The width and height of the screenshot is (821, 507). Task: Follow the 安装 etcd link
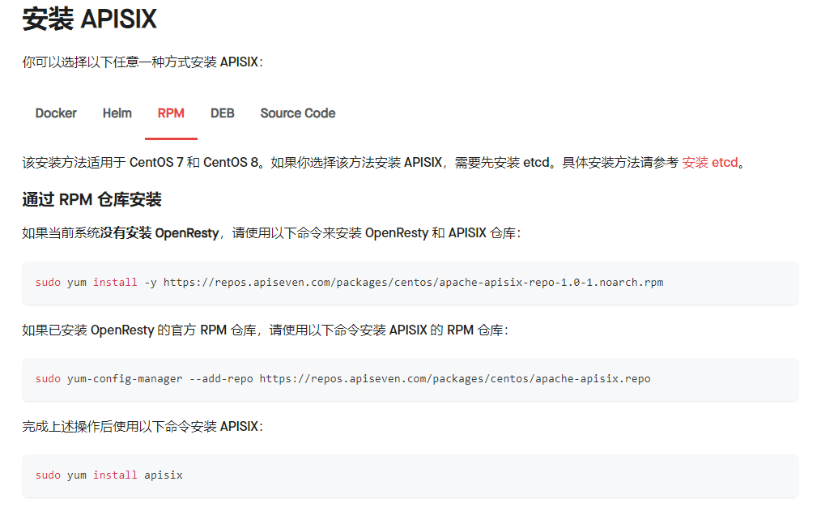tap(710, 162)
